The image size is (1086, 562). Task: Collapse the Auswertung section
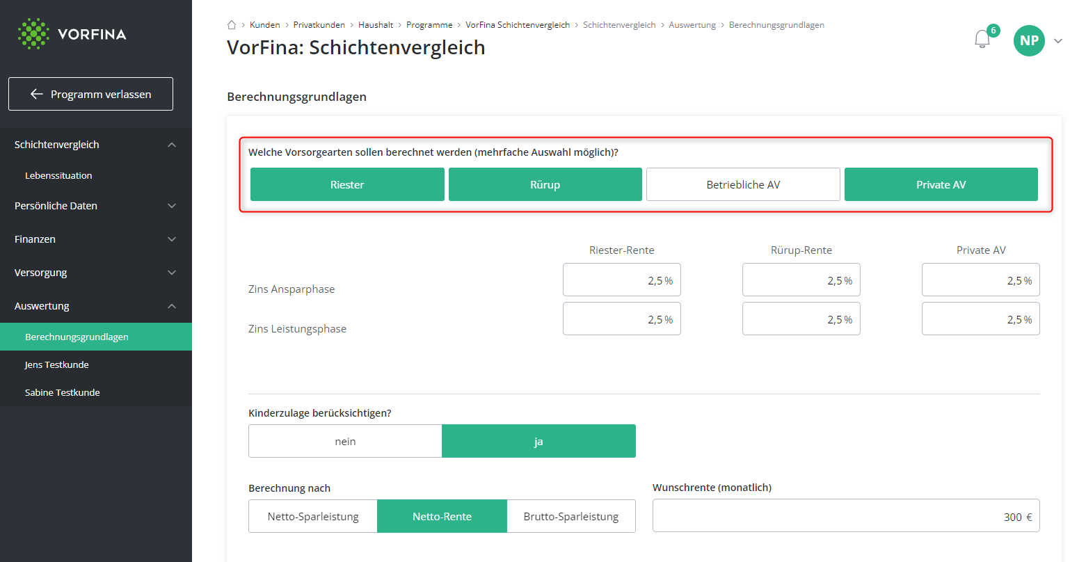96,306
